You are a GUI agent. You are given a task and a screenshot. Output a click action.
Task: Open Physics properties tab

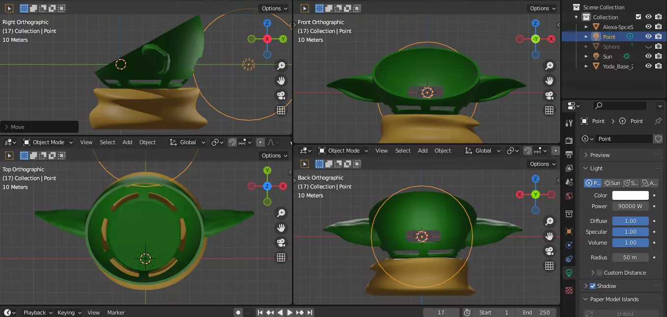coord(569,245)
